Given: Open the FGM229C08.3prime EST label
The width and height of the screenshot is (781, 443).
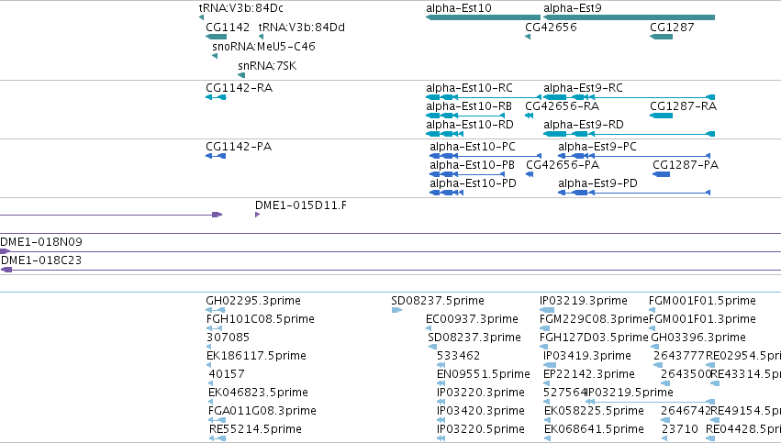Looking at the screenshot, I should pyautogui.click(x=594, y=319).
